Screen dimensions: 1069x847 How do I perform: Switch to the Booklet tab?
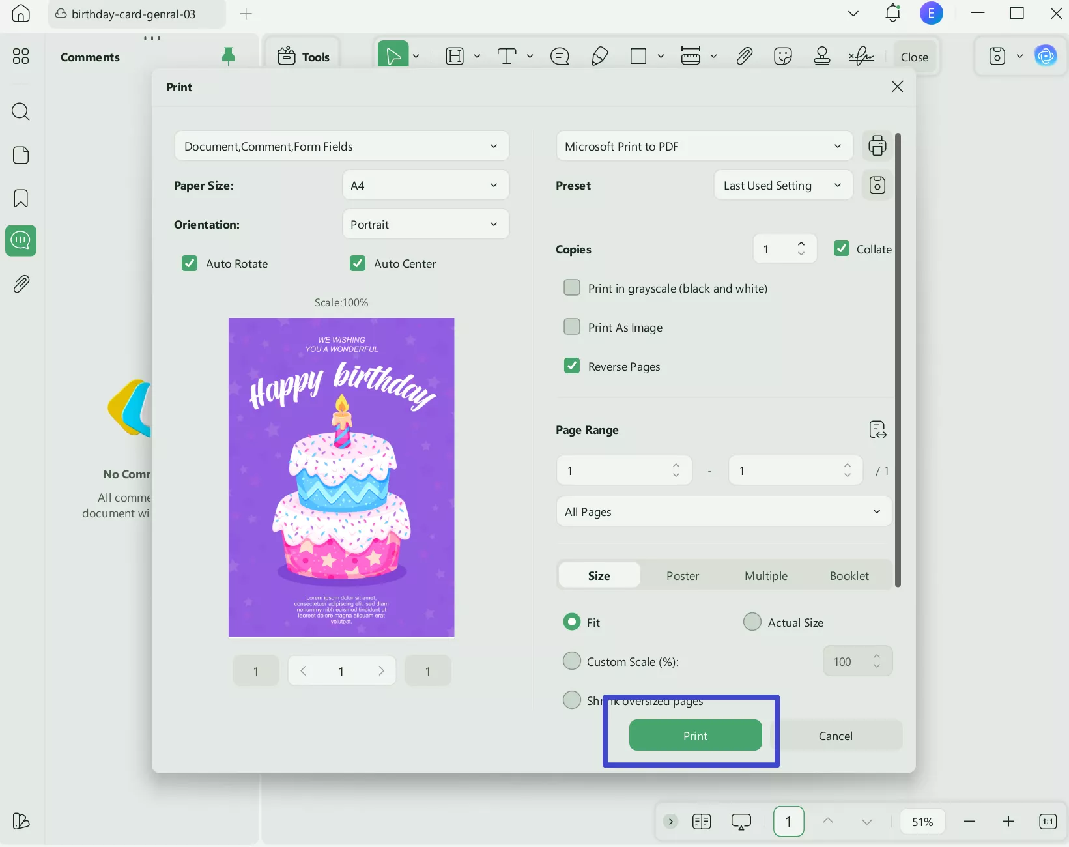click(x=849, y=576)
